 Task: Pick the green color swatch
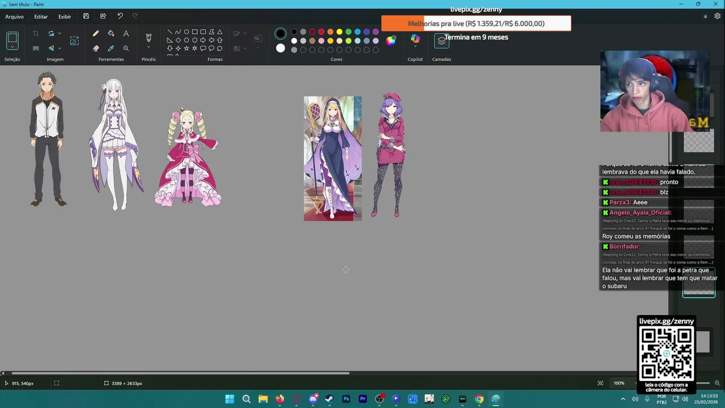(x=348, y=32)
